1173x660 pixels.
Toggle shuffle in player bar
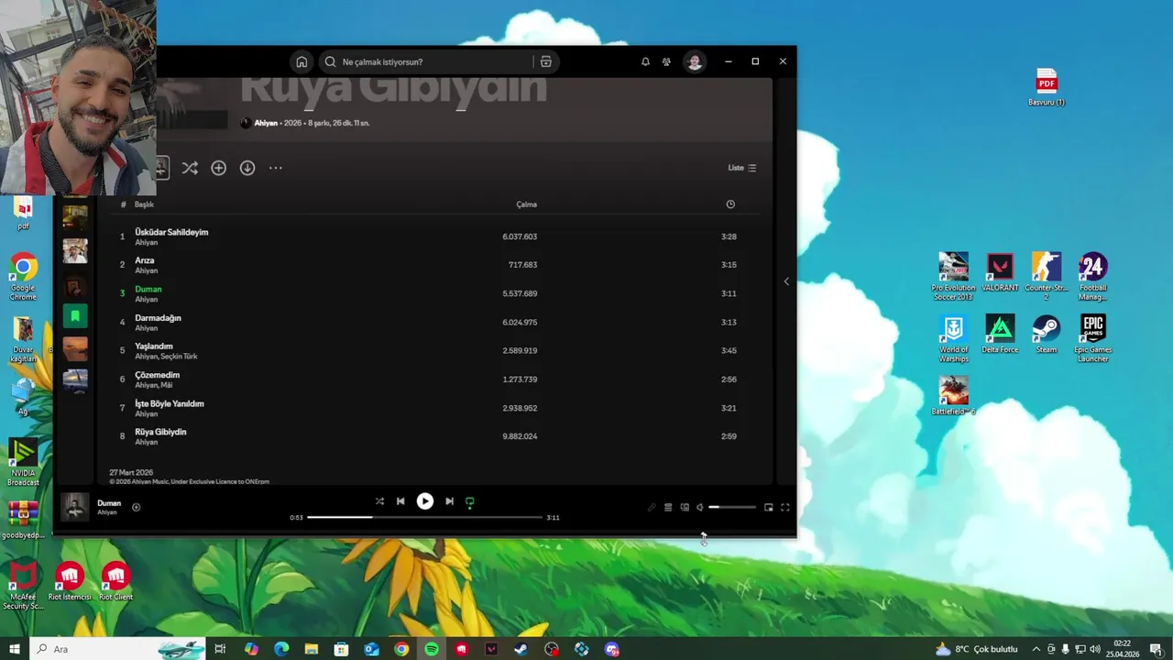379,501
